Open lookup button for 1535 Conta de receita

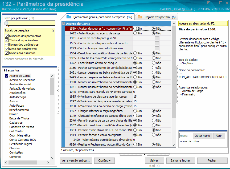157,43
